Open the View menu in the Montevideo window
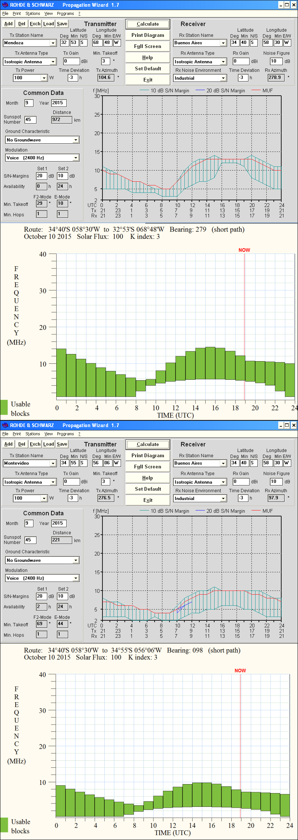Screen dimensions: 298x840 tap(48, 434)
